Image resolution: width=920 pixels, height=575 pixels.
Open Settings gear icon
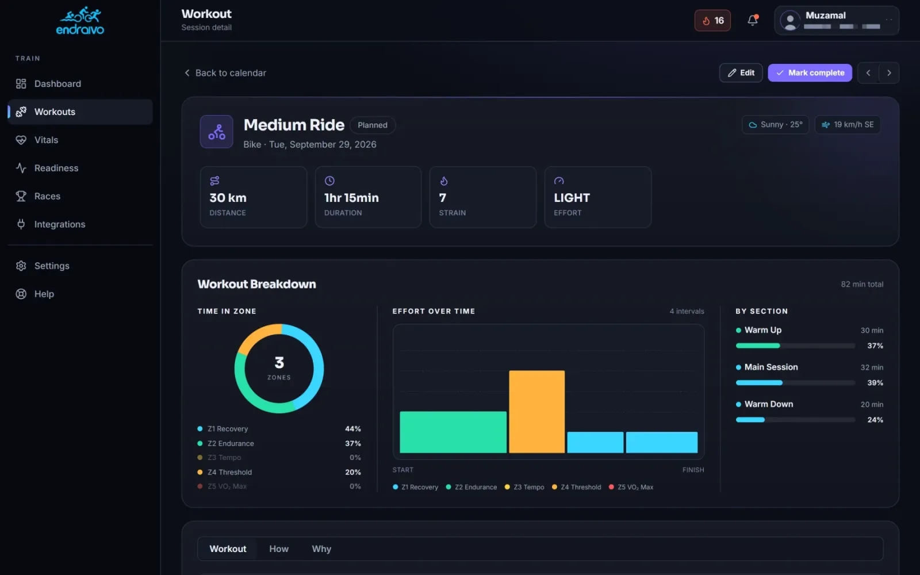pos(21,266)
